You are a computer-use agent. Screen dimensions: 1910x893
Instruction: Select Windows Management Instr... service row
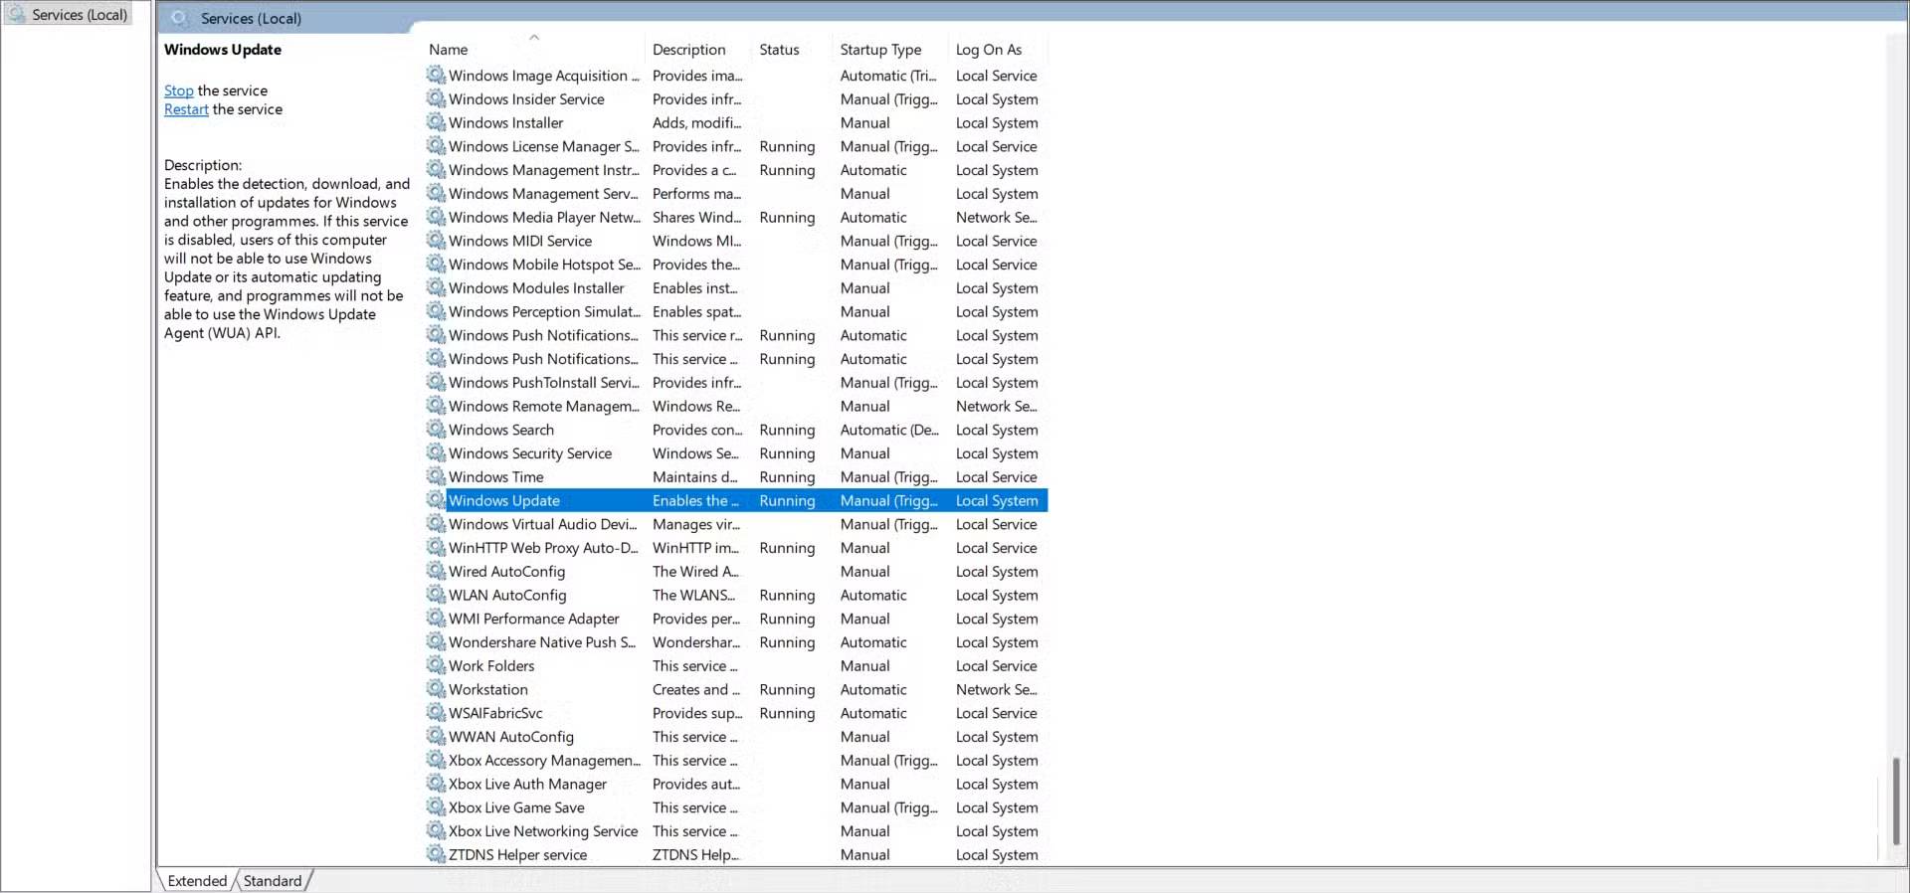[x=736, y=170]
